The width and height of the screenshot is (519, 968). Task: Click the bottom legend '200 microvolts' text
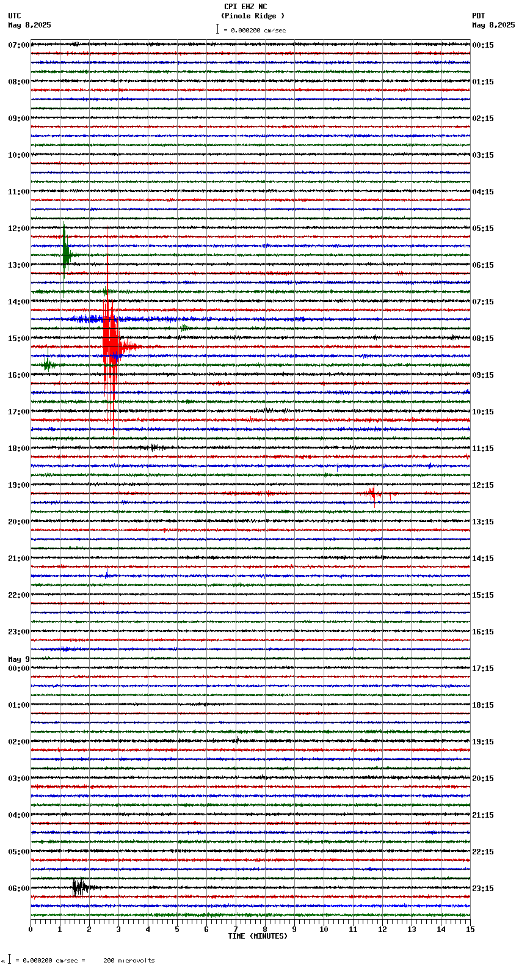(129, 960)
